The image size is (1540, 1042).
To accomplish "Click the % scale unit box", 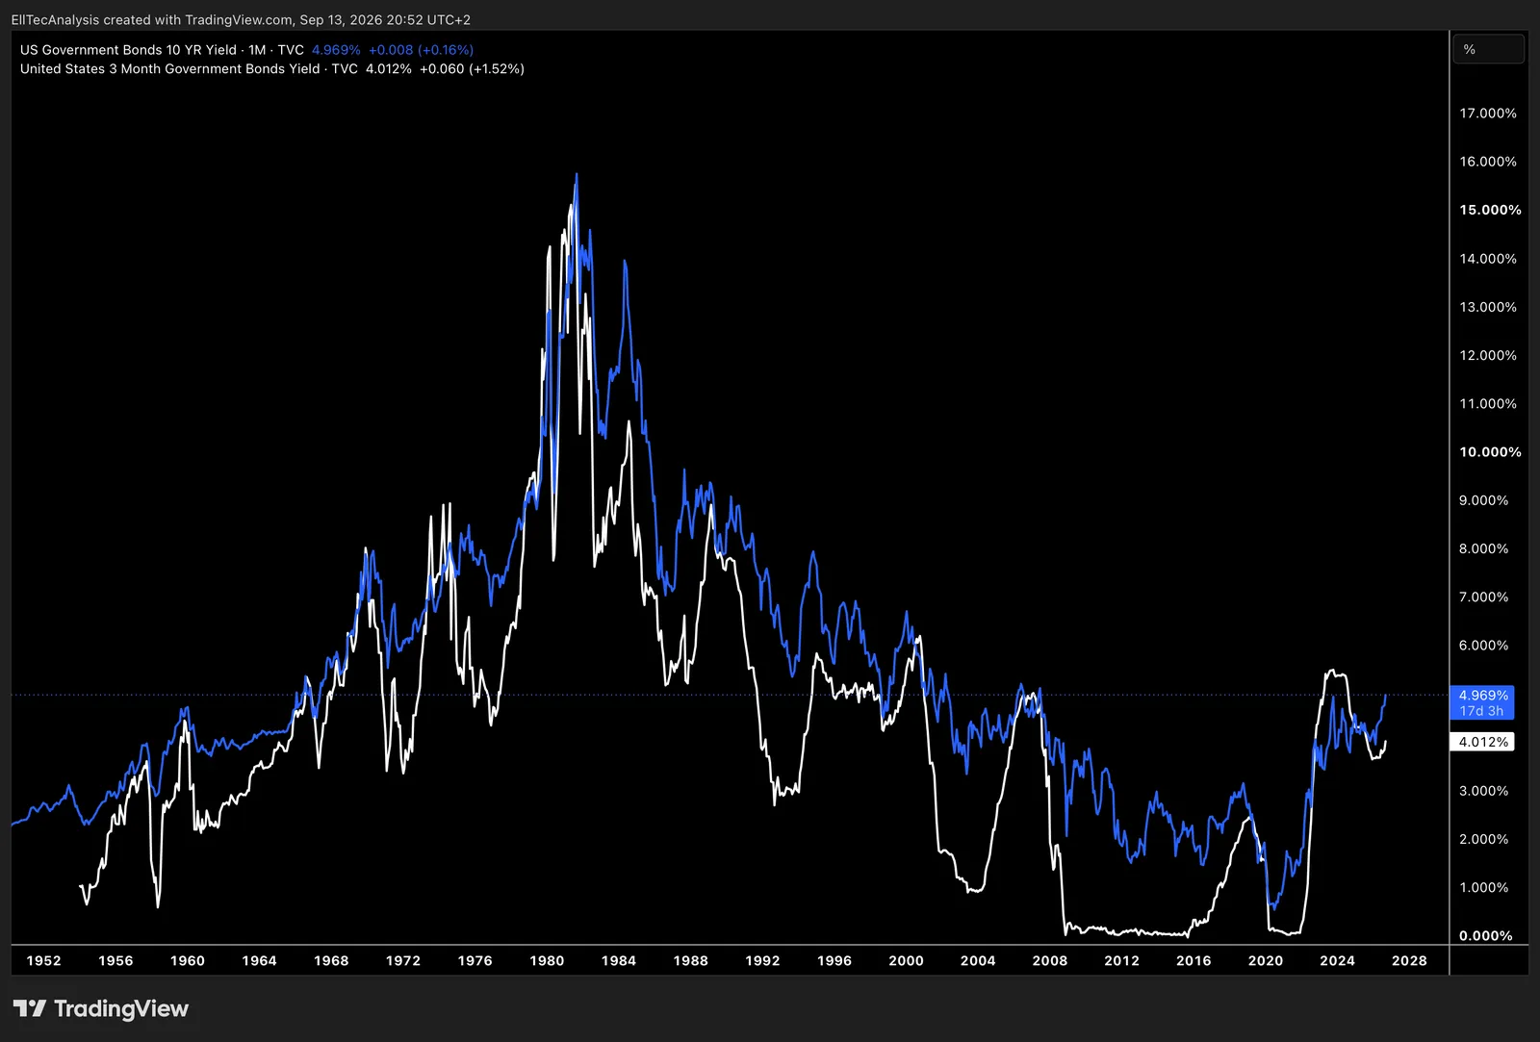I will [1488, 49].
